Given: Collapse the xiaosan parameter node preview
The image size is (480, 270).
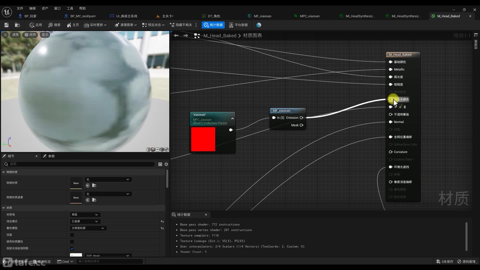Looking at the screenshot, I should [x=232, y=119].
